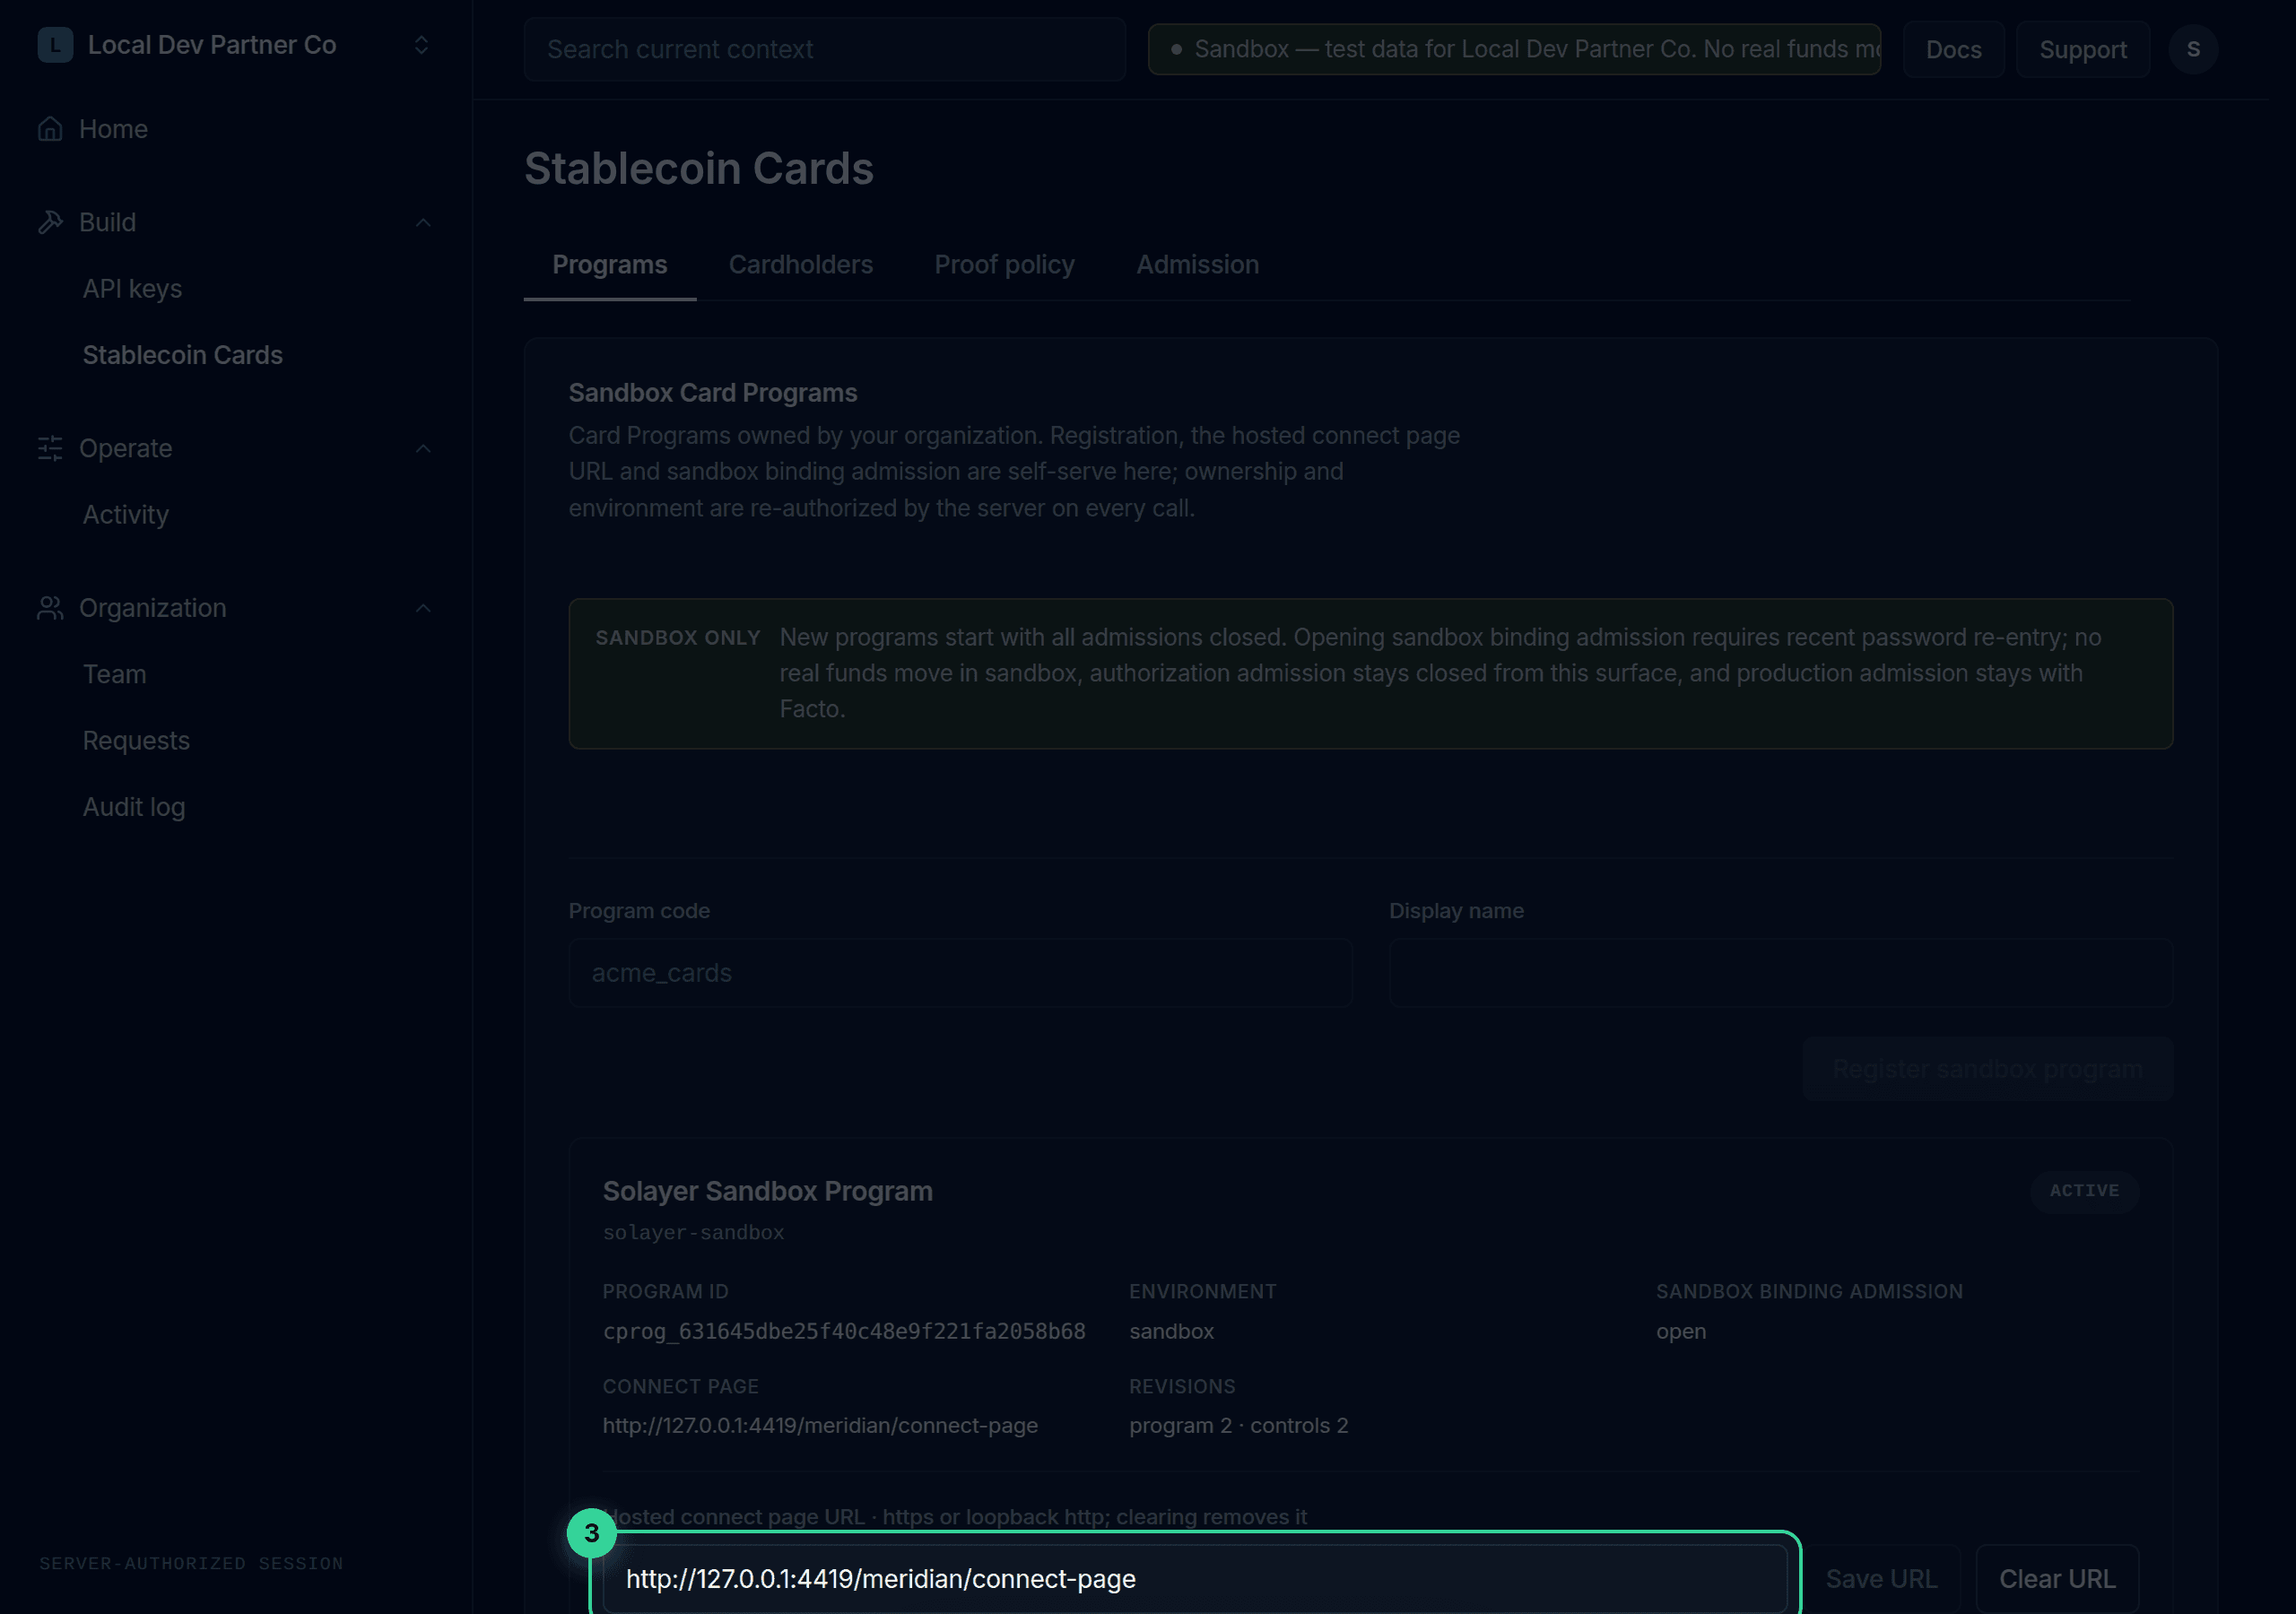Click the Organization section label
2296x1614 pixels.
[x=152, y=608]
